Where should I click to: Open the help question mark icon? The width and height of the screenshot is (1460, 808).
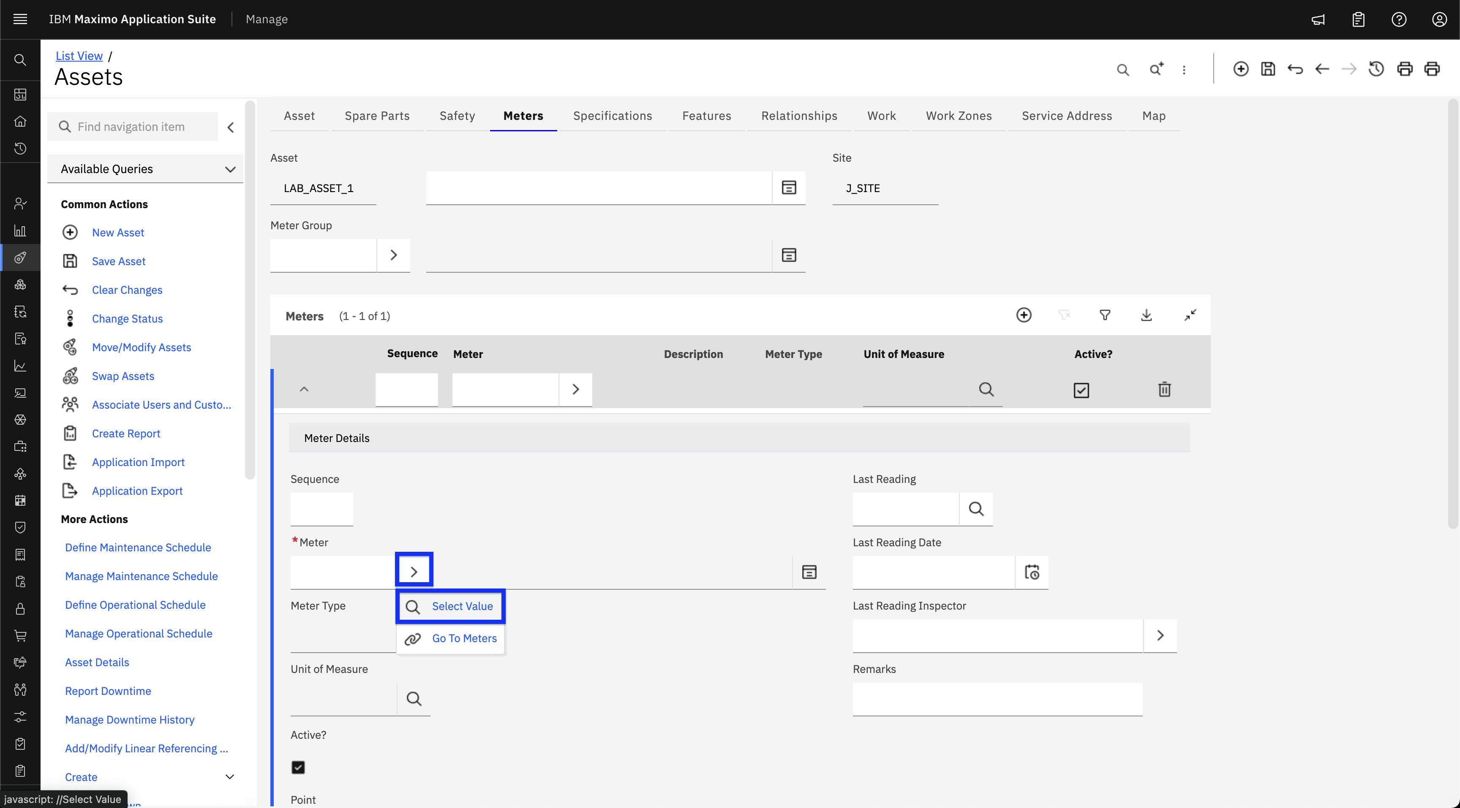1398,20
